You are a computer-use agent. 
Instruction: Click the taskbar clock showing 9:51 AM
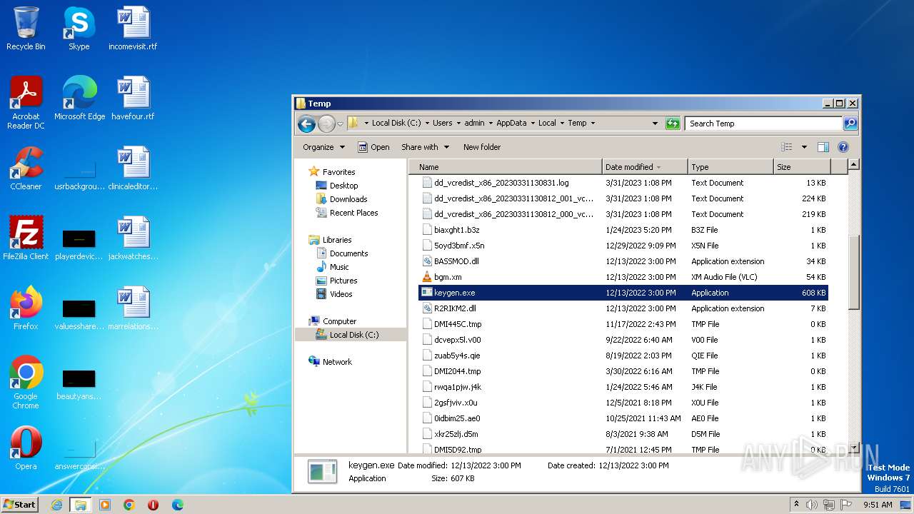(878, 505)
